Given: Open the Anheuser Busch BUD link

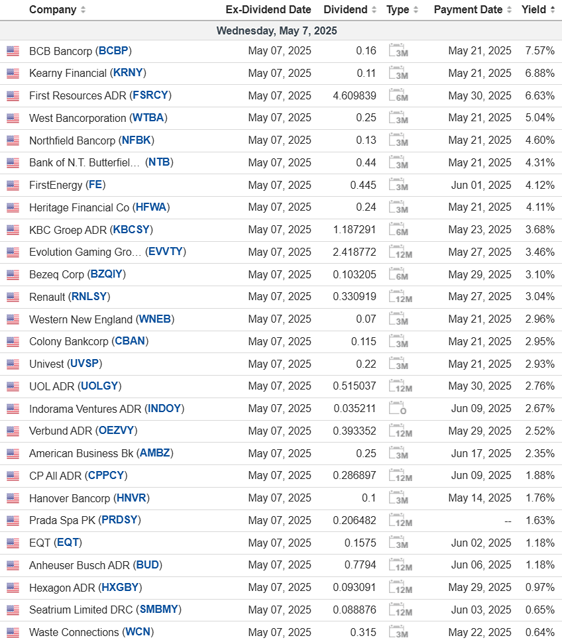Looking at the screenshot, I should click(x=148, y=565).
